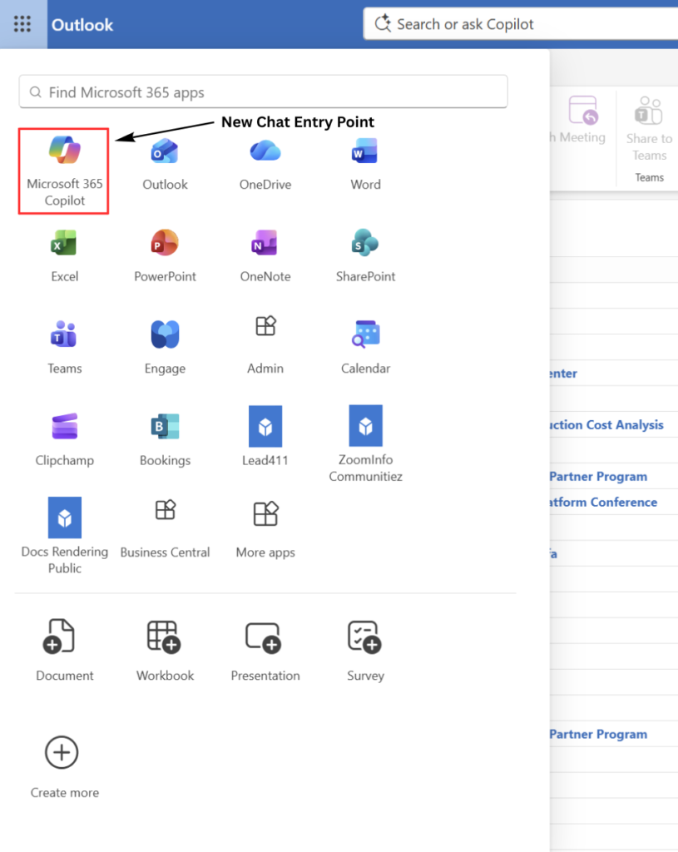Click the Search or ask Copilot box
The height and width of the screenshot is (852, 678).
(520, 24)
